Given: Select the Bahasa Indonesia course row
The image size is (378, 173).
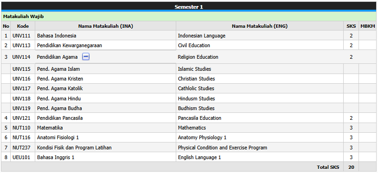Looking at the screenshot, I should [x=189, y=36].
